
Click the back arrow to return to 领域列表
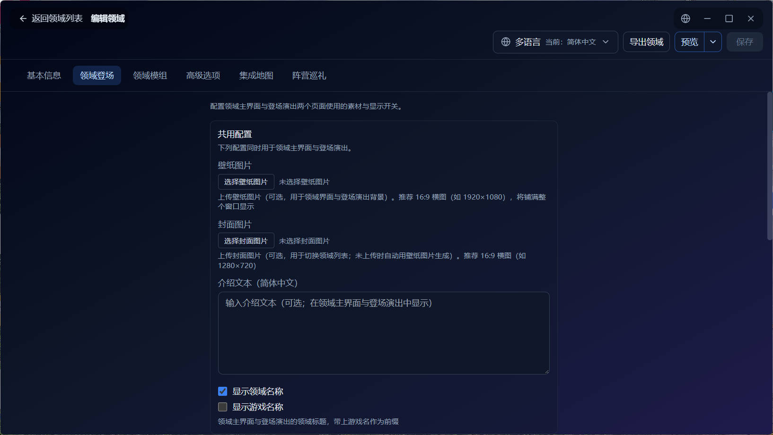[x=23, y=18]
